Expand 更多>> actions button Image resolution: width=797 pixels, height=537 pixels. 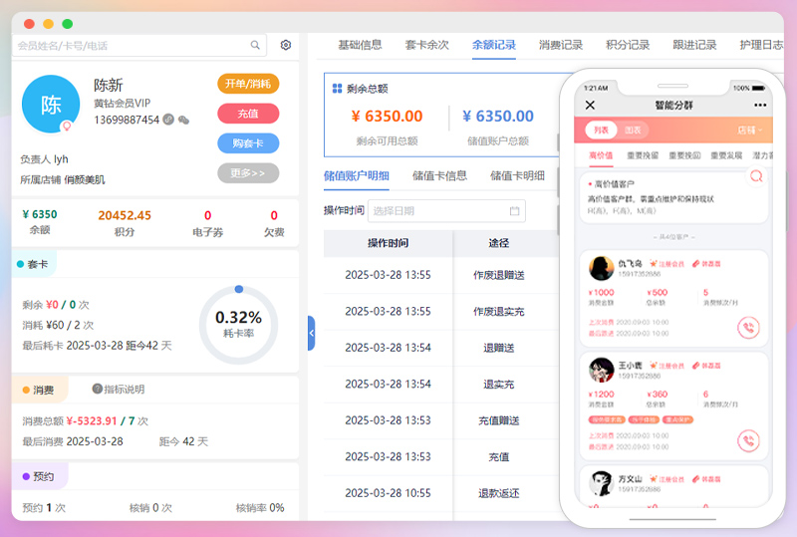248,173
